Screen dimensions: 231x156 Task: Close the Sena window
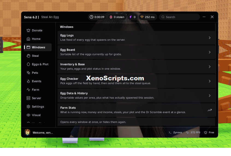point(212,17)
